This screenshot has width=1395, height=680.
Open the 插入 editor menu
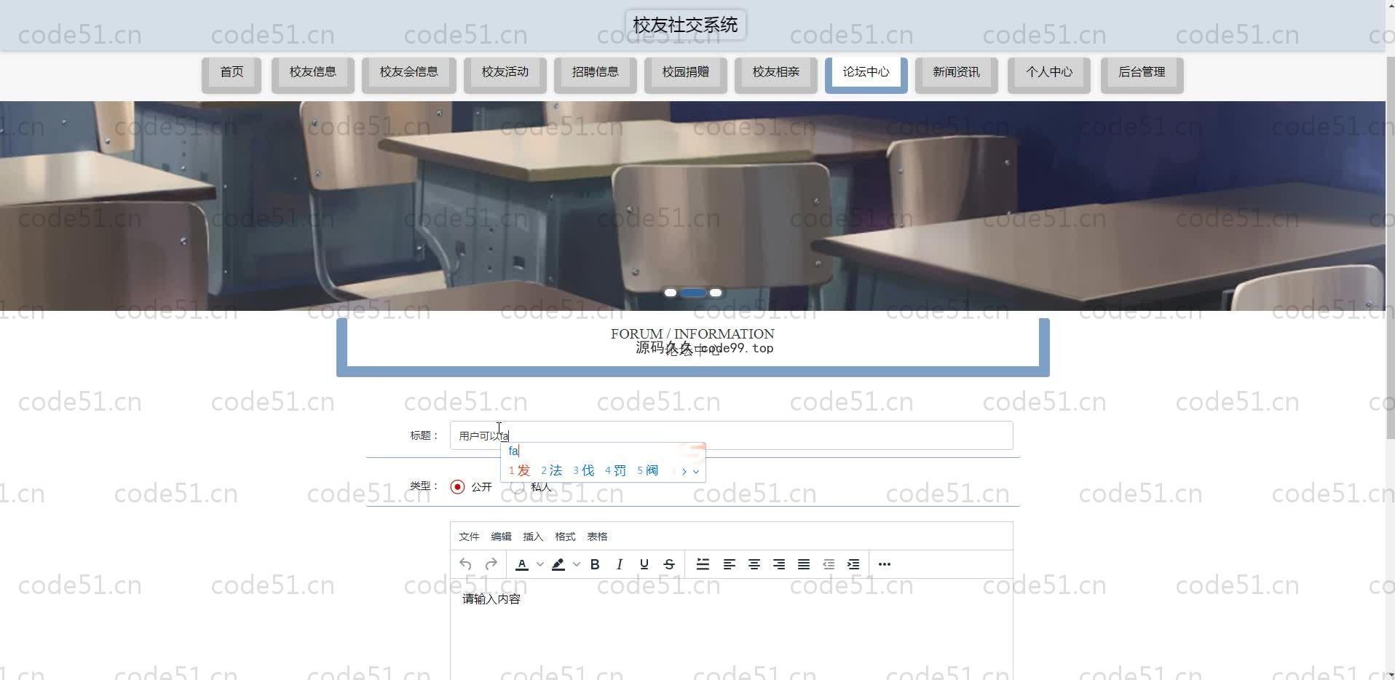point(533,537)
